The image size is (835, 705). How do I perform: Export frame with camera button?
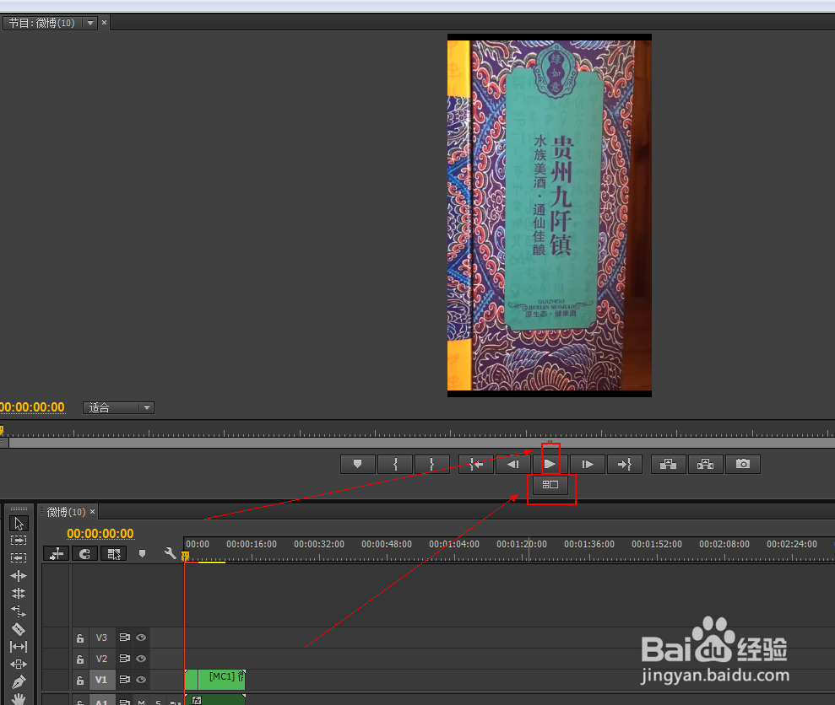[x=743, y=465]
